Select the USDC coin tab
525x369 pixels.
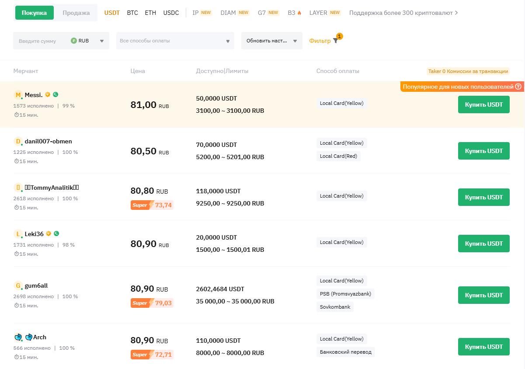[x=171, y=13]
